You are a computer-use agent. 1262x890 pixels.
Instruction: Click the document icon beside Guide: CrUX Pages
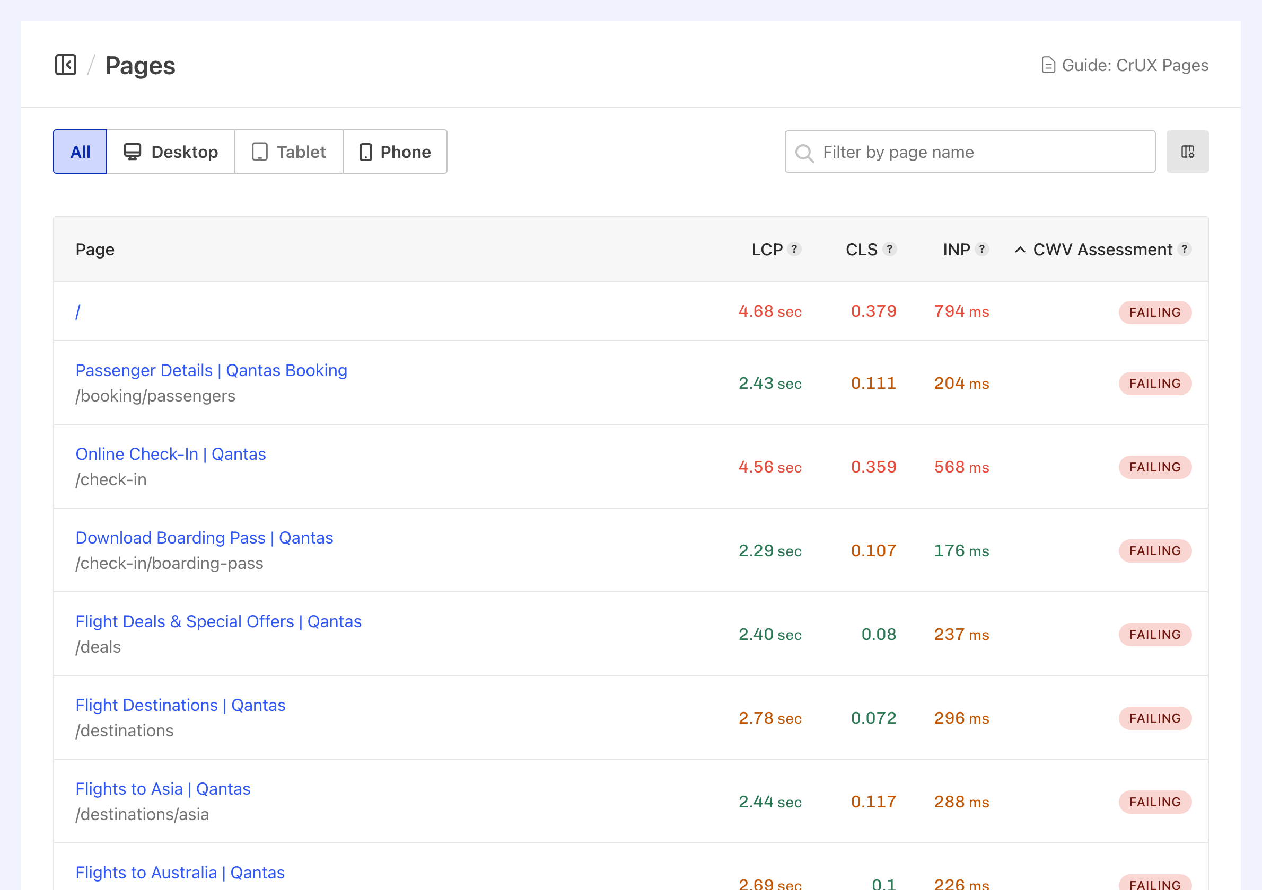pos(1049,65)
